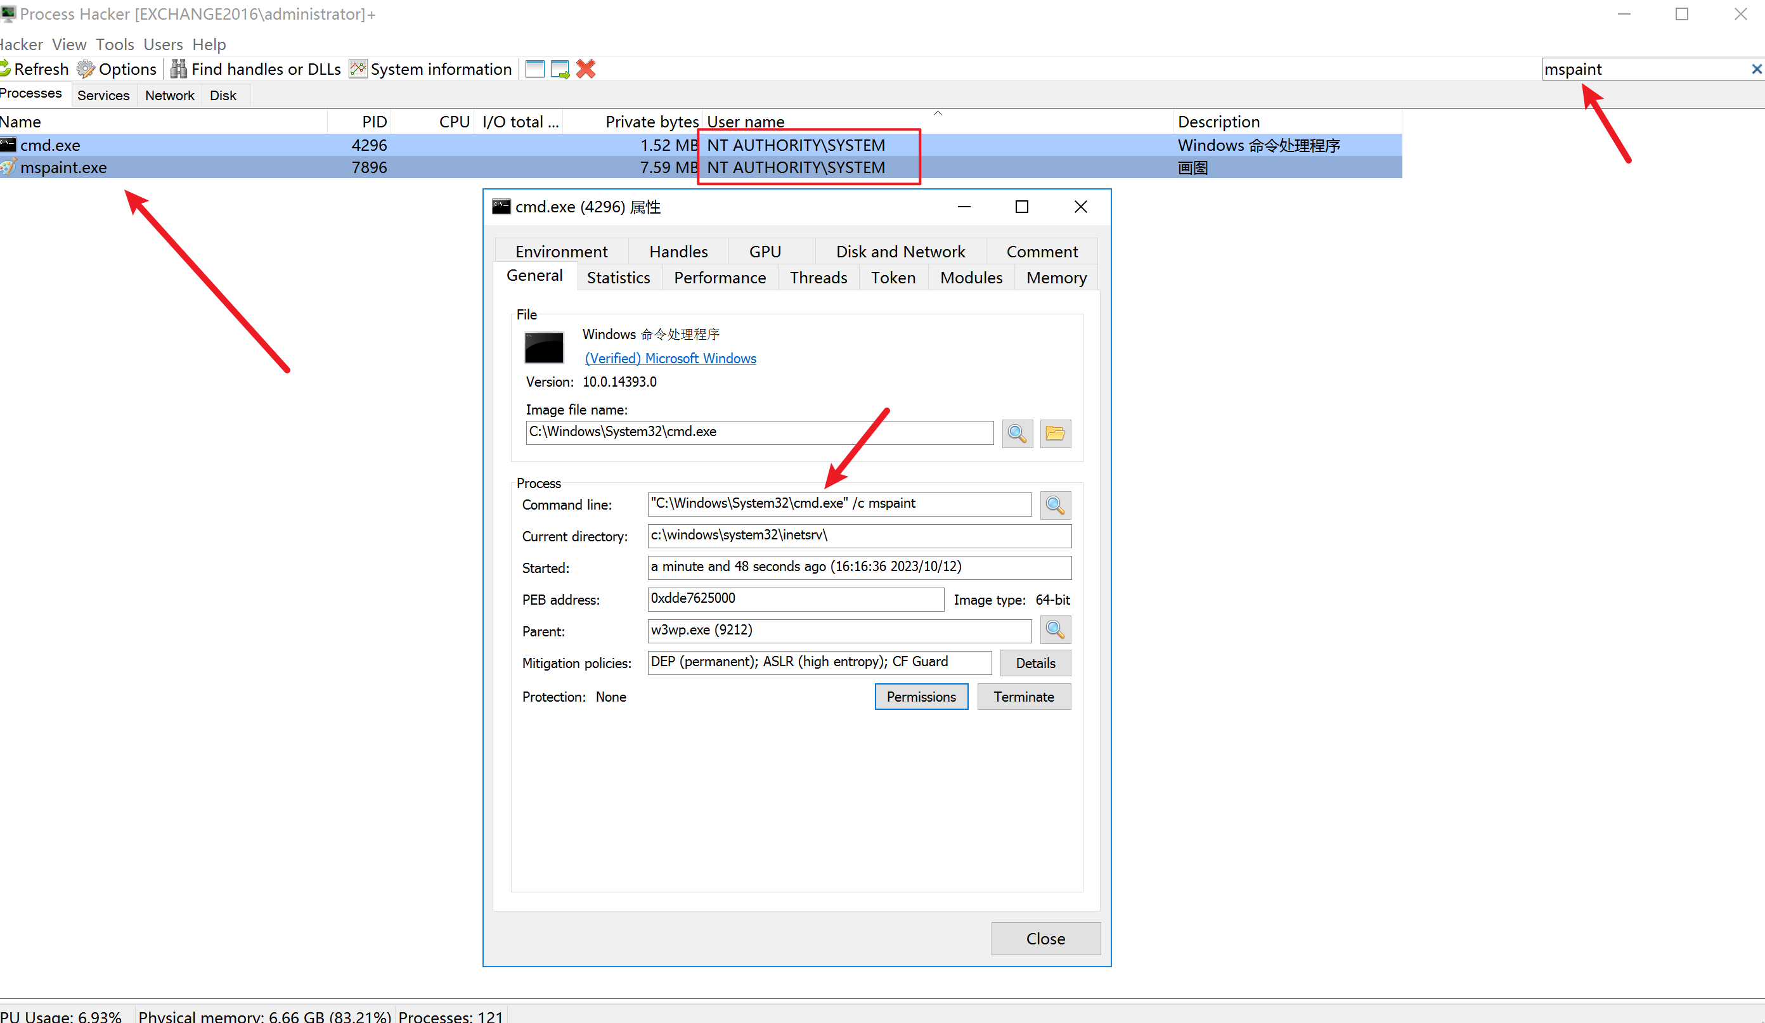Click the Find handles or DLLs binoculars
The width and height of the screenshot is (1765, 1023).
coord(179,68)
